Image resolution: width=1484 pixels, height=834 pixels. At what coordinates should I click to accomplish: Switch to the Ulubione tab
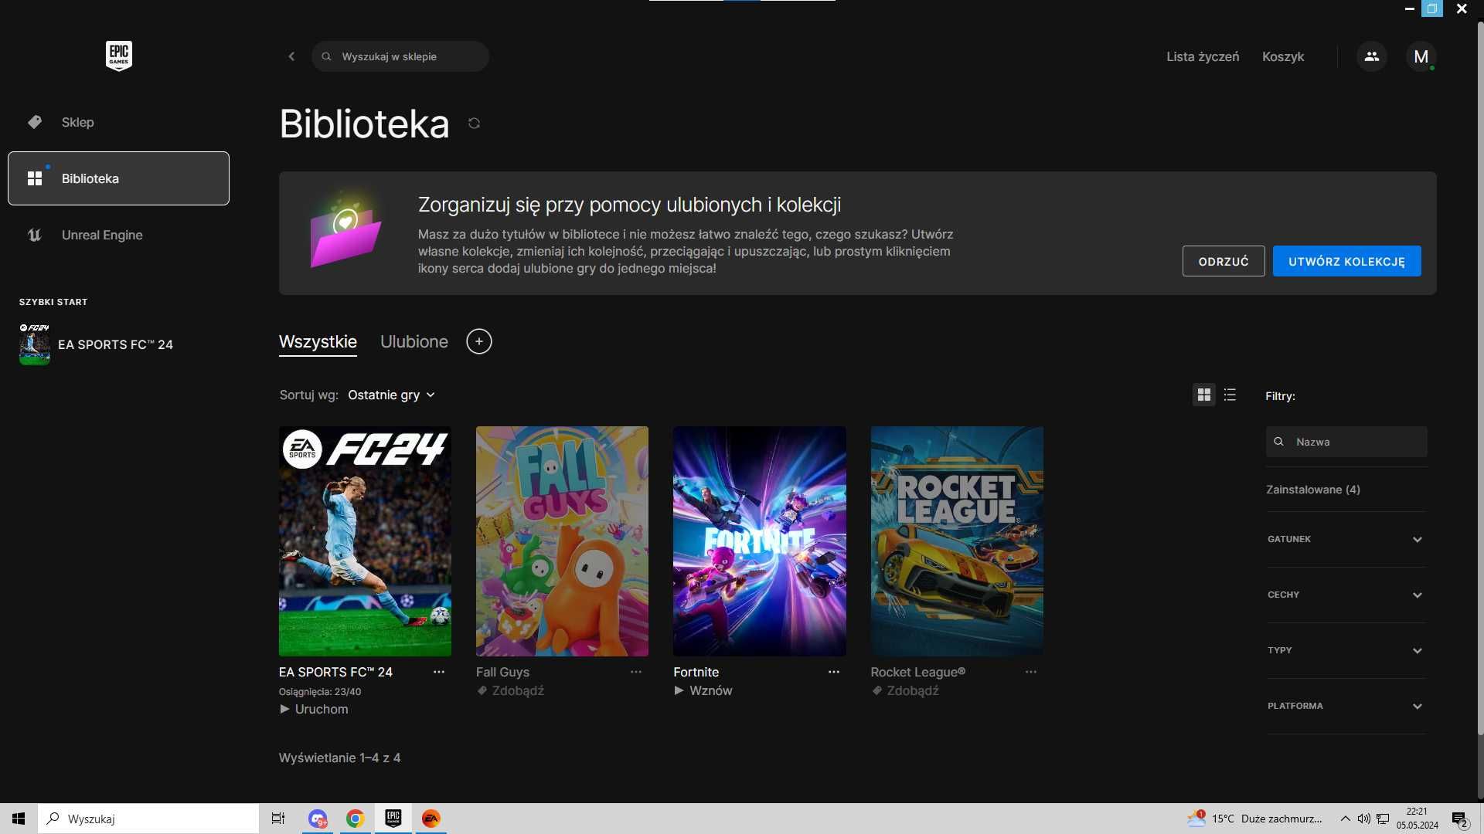[414, 341]
